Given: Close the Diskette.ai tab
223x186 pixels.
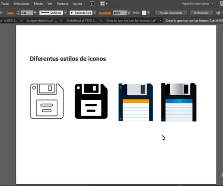Looking at the screenshot, I should pos(101,21).
